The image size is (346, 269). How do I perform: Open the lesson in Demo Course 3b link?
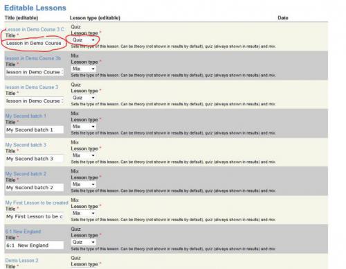(x=33, y=58)
